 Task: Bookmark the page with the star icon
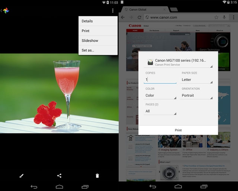(x=216, y=17)
